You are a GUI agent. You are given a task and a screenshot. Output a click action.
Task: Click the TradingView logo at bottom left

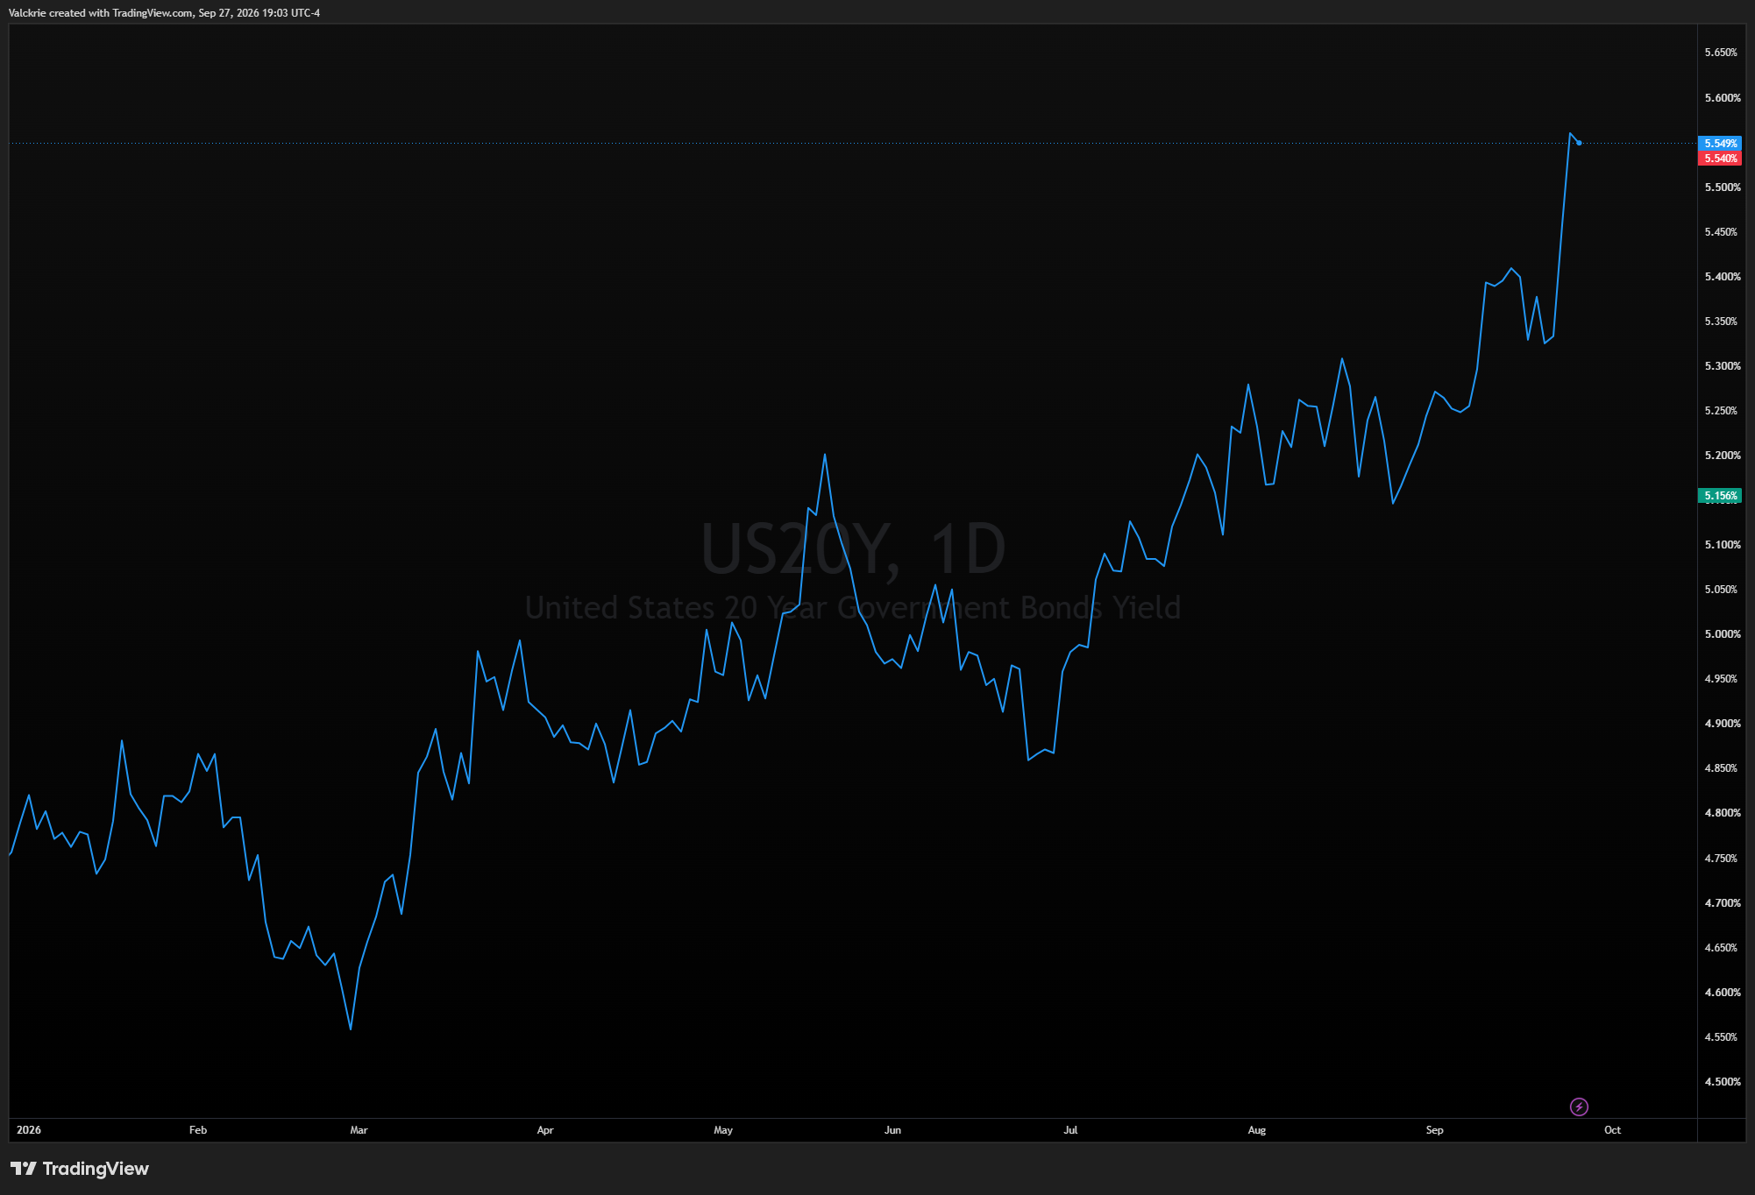pyautogui.click(x=80, y=1169)
